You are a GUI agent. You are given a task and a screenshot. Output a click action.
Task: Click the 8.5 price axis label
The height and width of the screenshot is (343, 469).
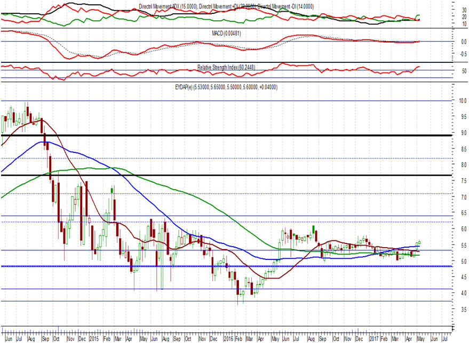coord(464,149)
